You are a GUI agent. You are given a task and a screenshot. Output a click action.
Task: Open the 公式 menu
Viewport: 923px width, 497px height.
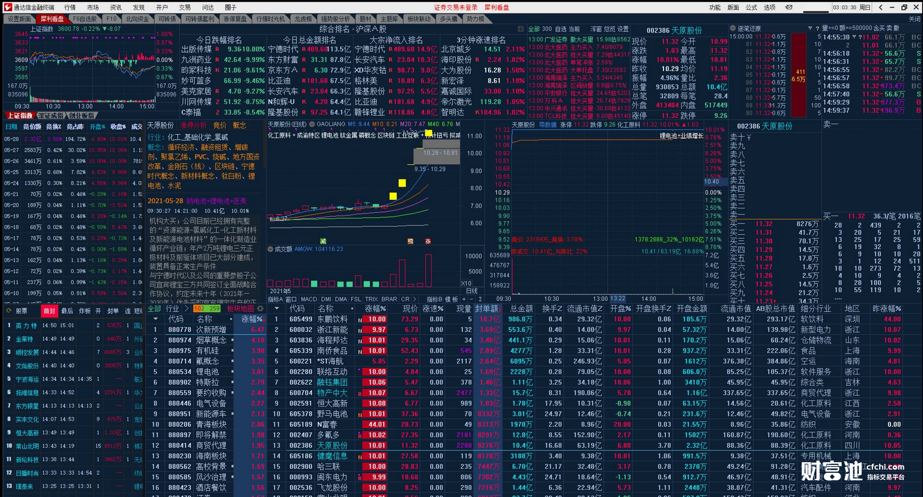pyautogui.click(x=751, y=7)
